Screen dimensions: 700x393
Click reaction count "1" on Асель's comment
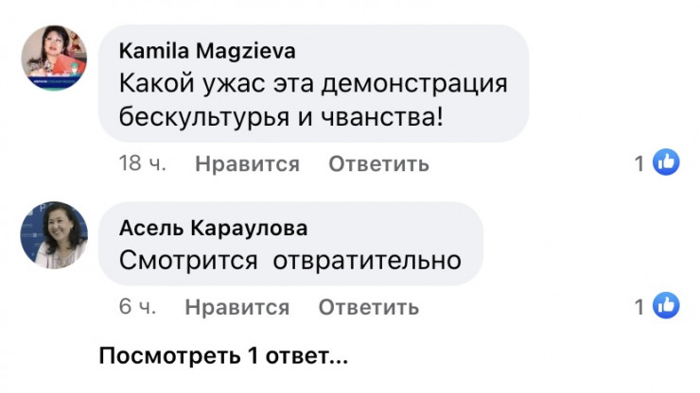point(639,307)
